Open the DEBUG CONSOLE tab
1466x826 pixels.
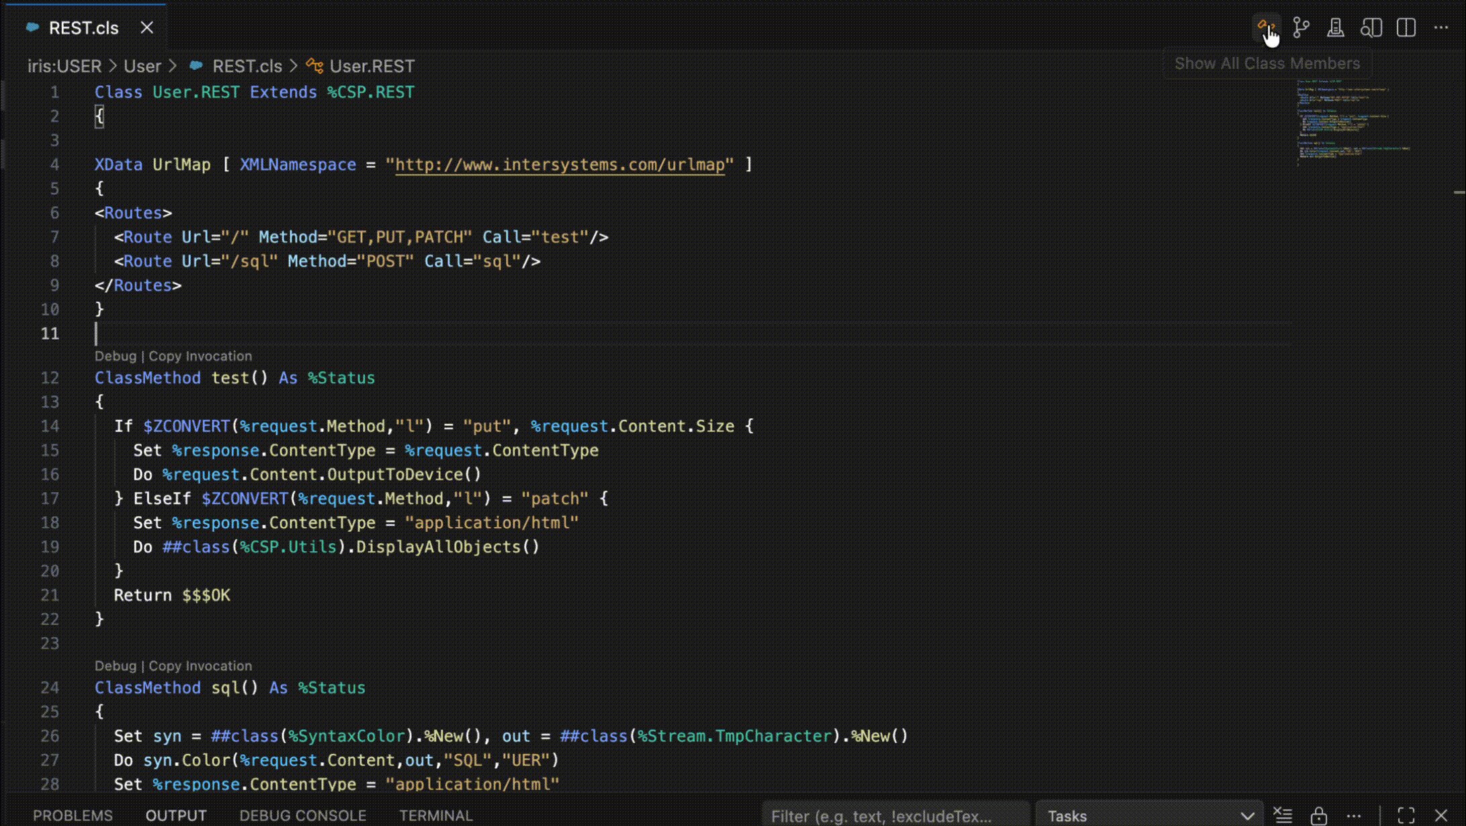(x=302, y=815)
